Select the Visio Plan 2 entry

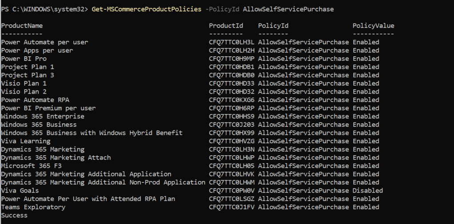pyautogui.click(x=24, y=91)
